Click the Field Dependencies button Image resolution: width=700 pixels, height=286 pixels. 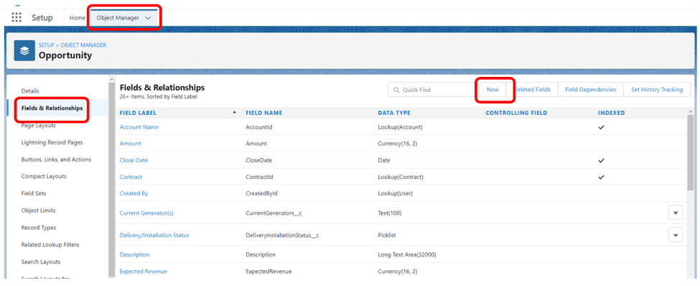point(591,90)
